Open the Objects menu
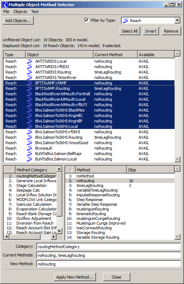Image resolution: width=184 pixels, height=284 pixels. (x=20, y=12)
